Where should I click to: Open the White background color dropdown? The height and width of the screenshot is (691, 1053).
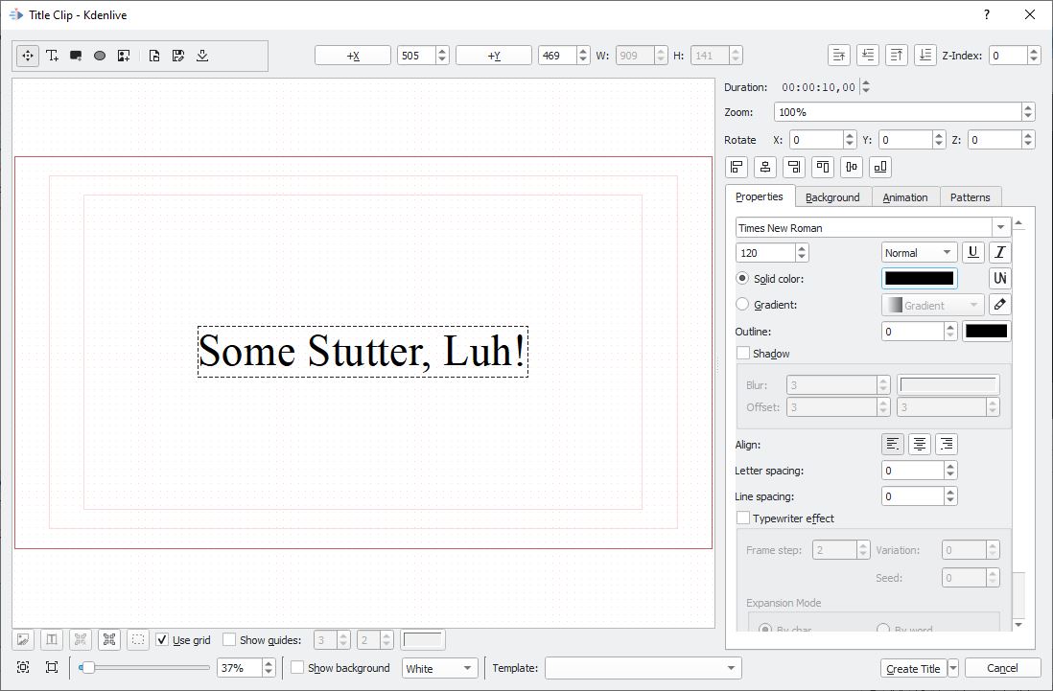coord(440,669)
